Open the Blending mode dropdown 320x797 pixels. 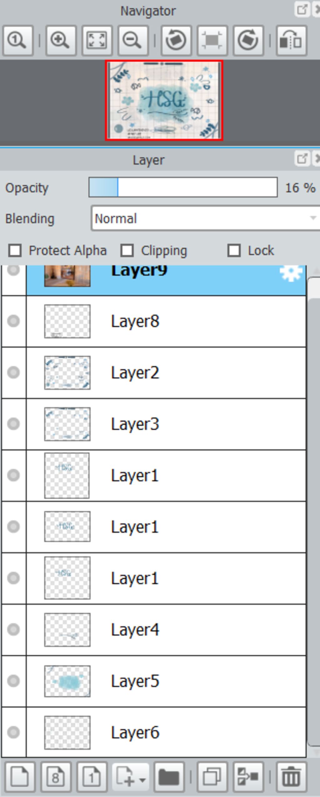tap(205, 218)
